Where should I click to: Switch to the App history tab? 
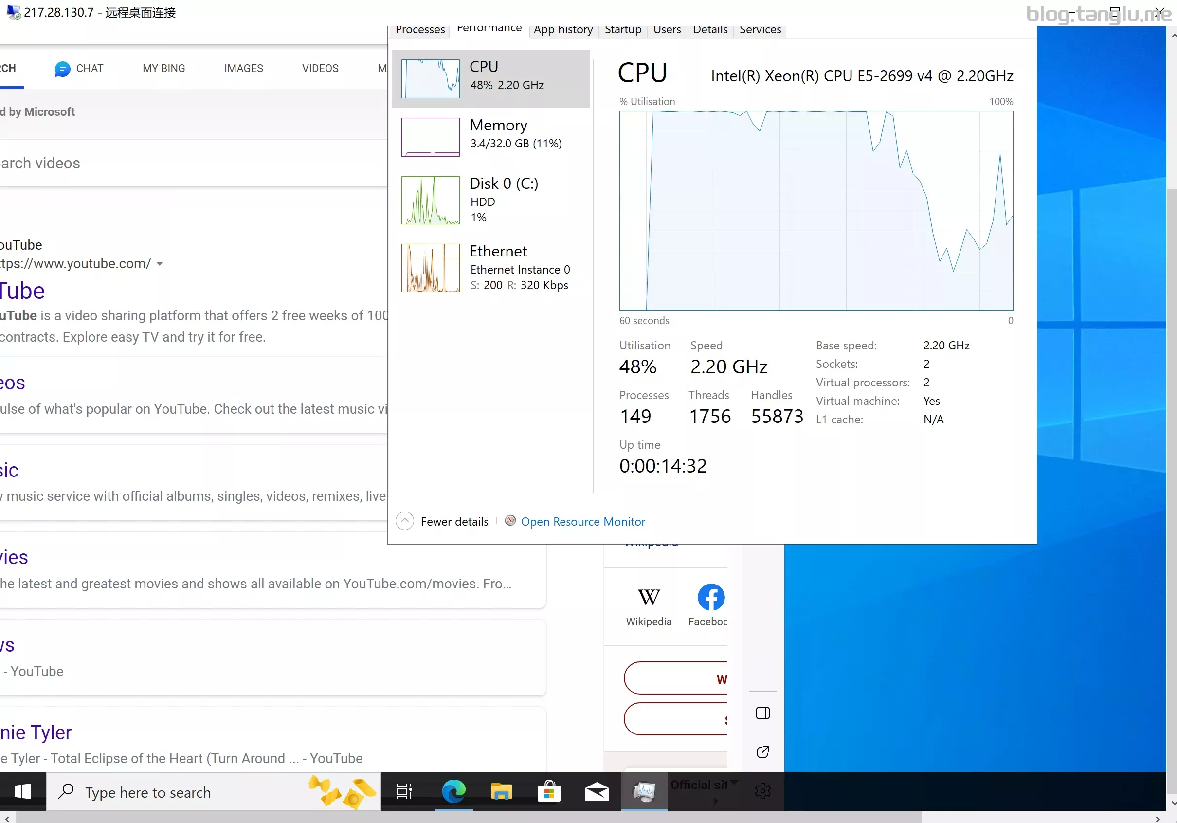563,30
